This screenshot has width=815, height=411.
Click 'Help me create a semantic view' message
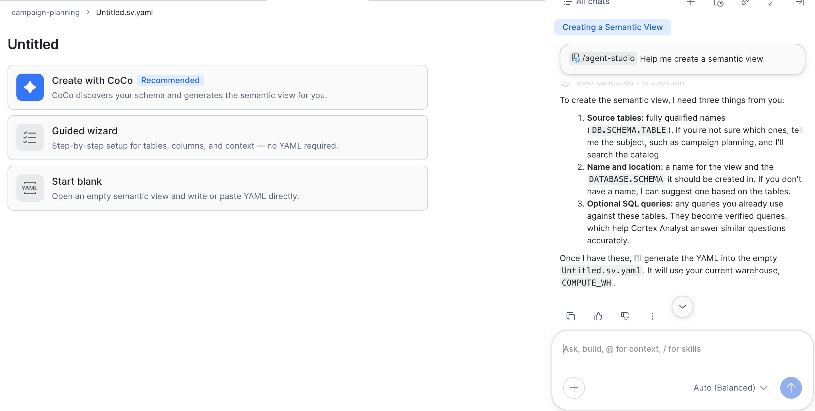tap(701, 59)
